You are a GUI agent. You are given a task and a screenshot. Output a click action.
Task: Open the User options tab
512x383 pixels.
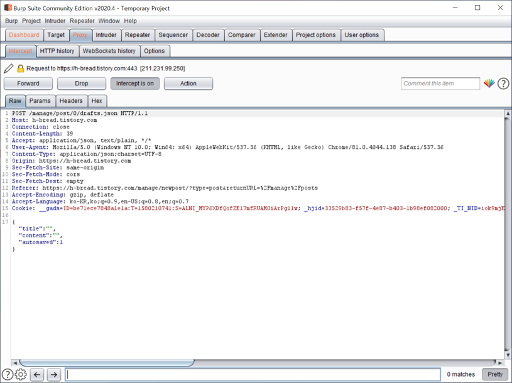pyautogui.click(x=362, y=35)
